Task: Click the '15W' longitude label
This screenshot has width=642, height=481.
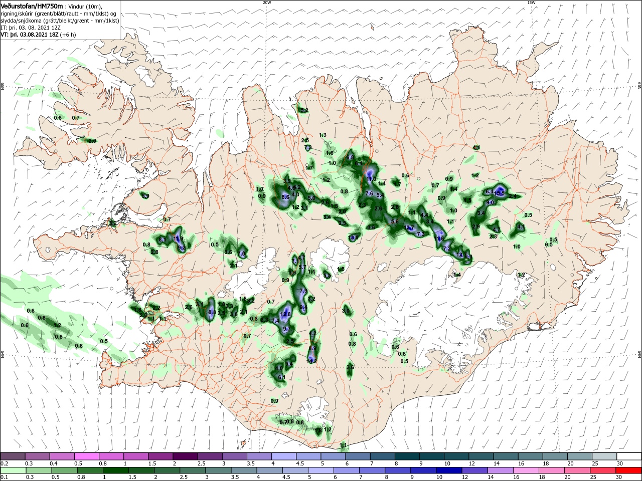Action: coord(531,2)
